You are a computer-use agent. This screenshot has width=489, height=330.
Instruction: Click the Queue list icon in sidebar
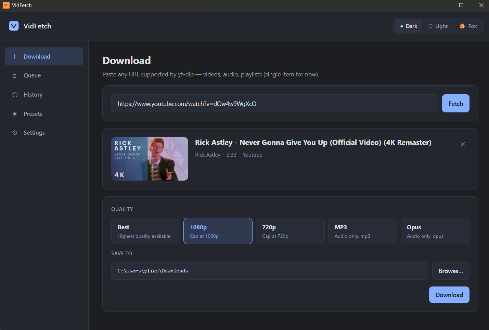click(15, 76)
